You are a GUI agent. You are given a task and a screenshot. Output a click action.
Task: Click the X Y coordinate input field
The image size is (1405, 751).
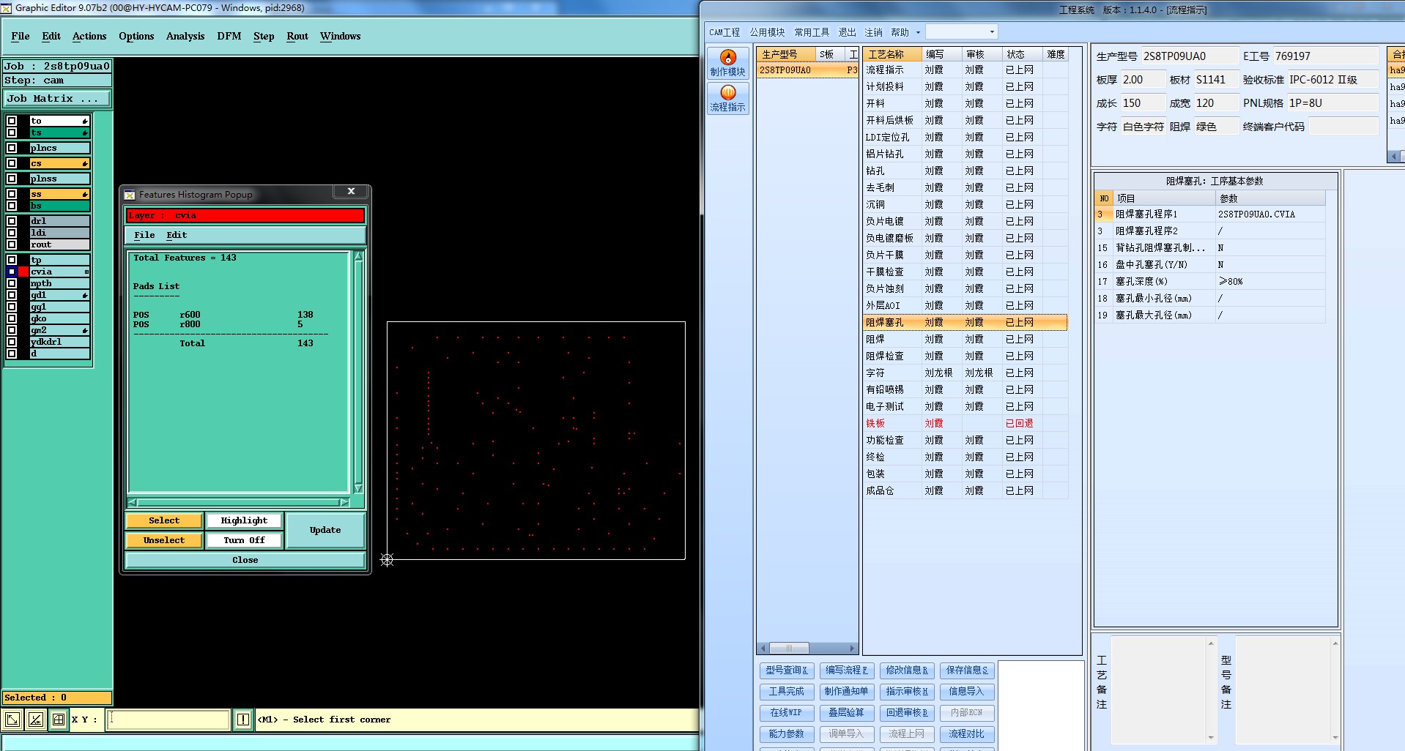pos(168,720)
